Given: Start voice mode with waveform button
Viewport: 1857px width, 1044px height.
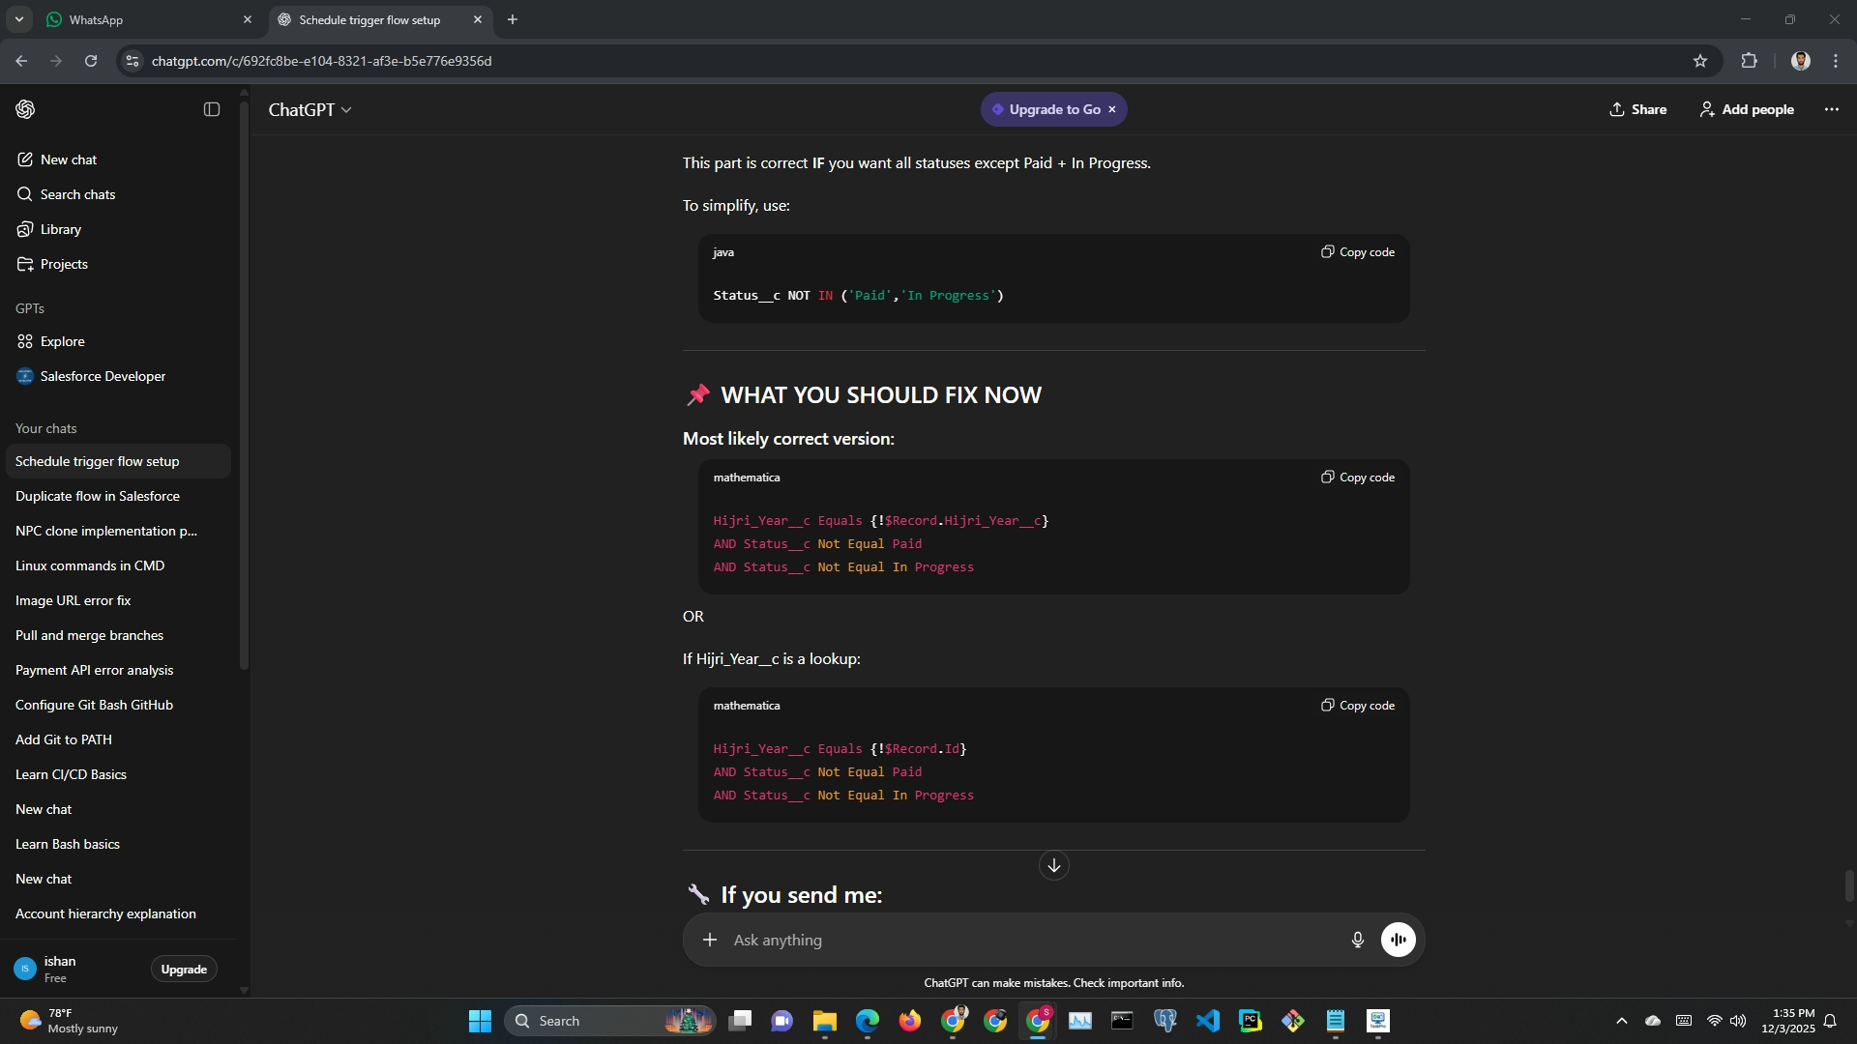Looking at the screenshot, I should tap(1398, 940).
